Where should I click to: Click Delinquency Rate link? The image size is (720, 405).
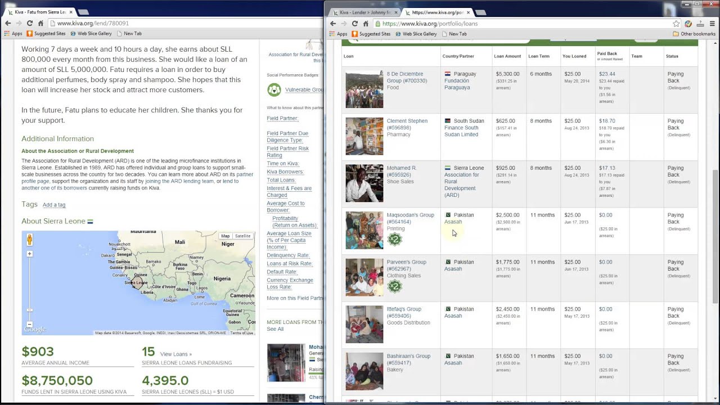click(288, 255)
